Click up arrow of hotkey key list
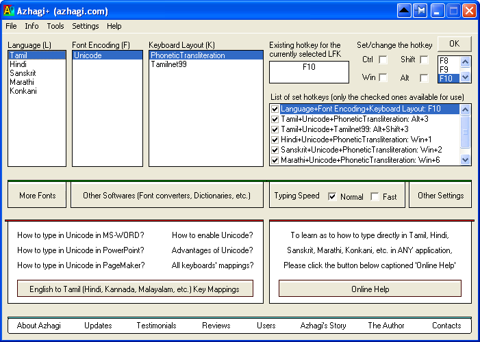 coord(466,62)
